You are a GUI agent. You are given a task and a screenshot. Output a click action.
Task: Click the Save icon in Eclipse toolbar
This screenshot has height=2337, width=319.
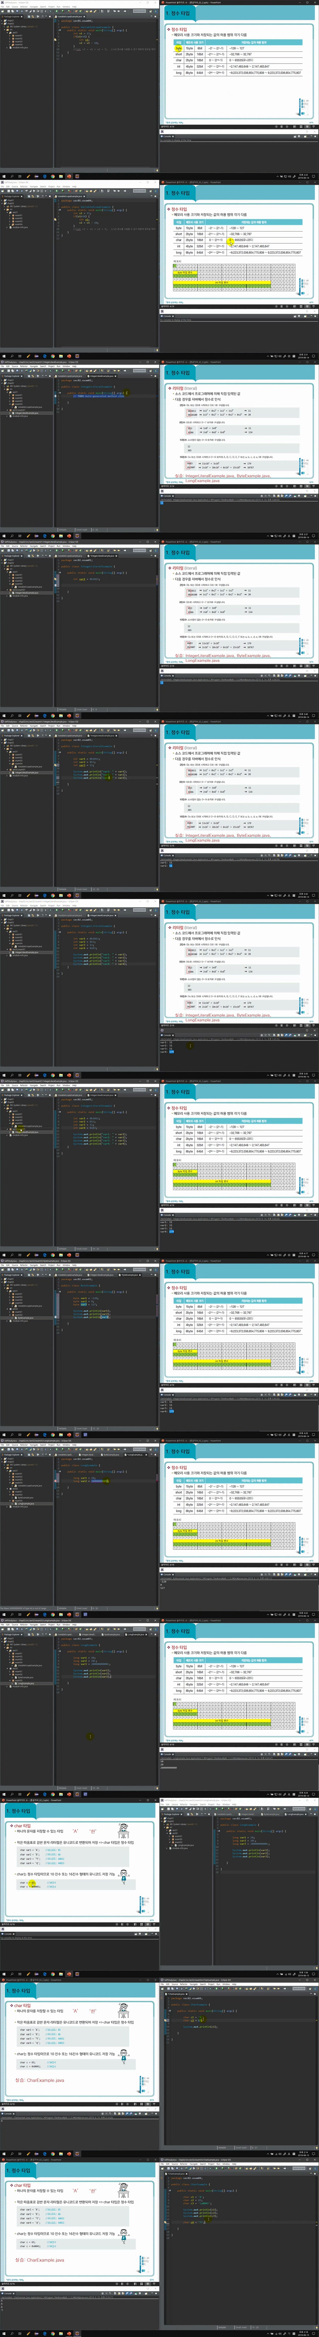point(8,12)
